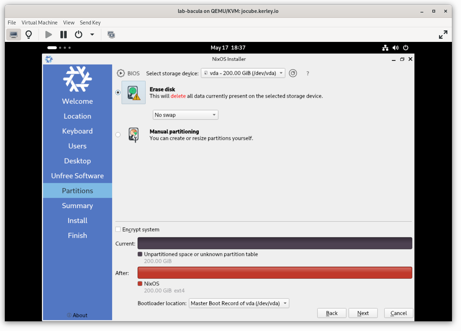Viewport: 461px width, 331px height.
Task: Click the NixOS Installer window icon
Action: click(x=49, y=59)
